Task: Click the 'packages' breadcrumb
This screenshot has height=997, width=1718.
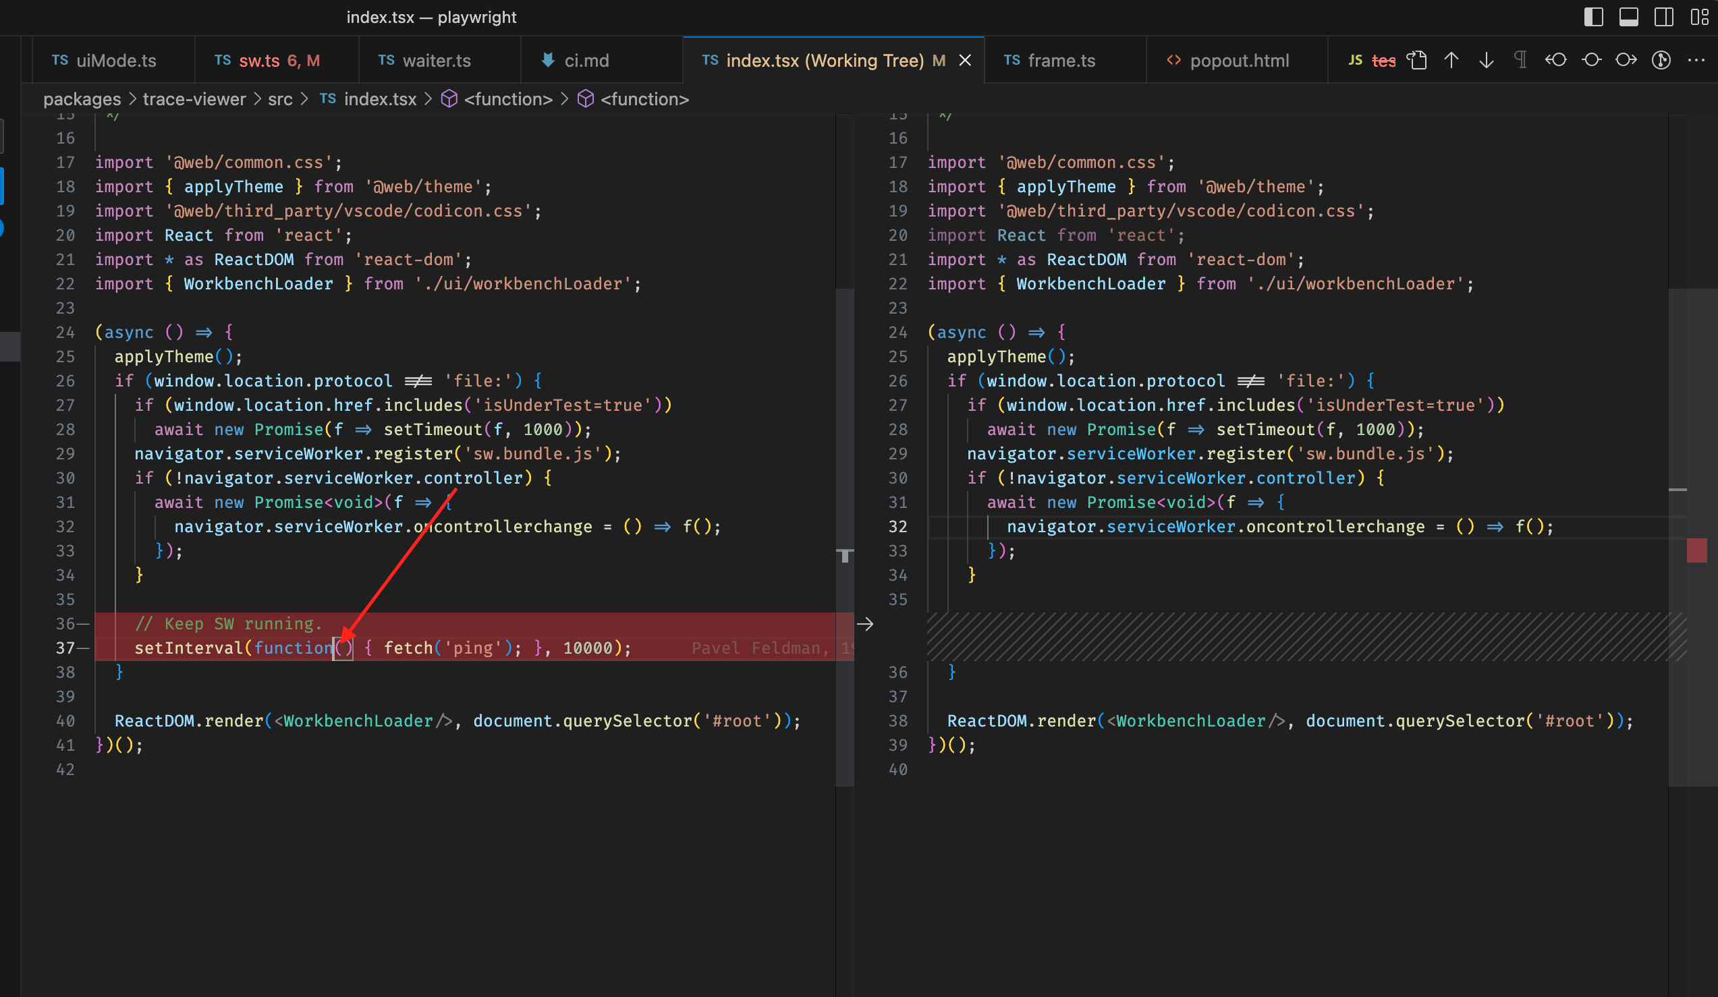Action: [x=82, y=99]
